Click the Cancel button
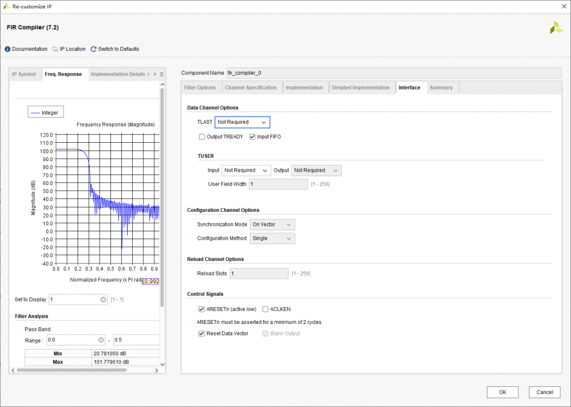Image resolution: width=571 pixels, height=407 pixels. 544,393
